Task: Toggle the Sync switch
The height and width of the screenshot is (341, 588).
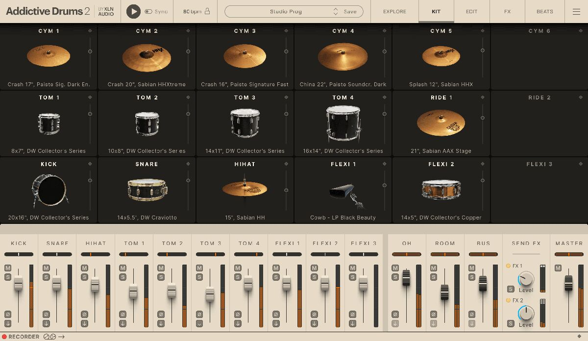Action: (x=148, y=11)
